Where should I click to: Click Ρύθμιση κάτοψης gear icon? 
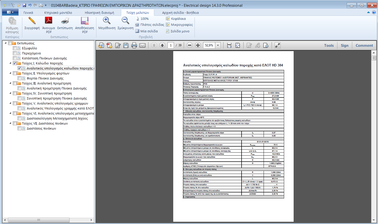(12, 21)
